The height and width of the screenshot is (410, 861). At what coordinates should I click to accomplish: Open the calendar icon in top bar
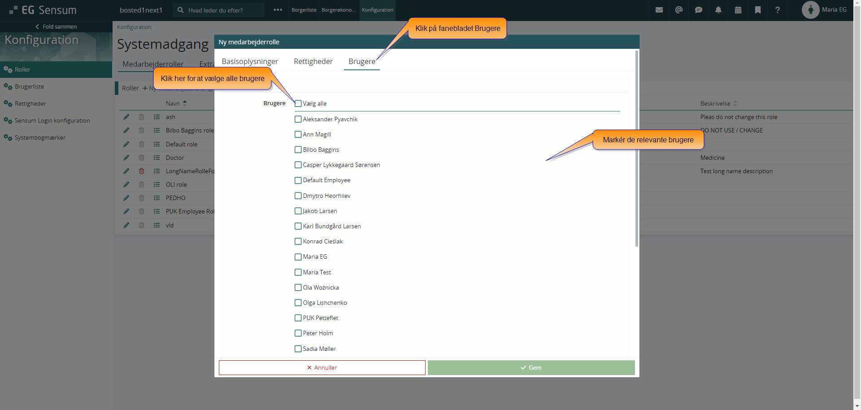(x=738, y=10)
